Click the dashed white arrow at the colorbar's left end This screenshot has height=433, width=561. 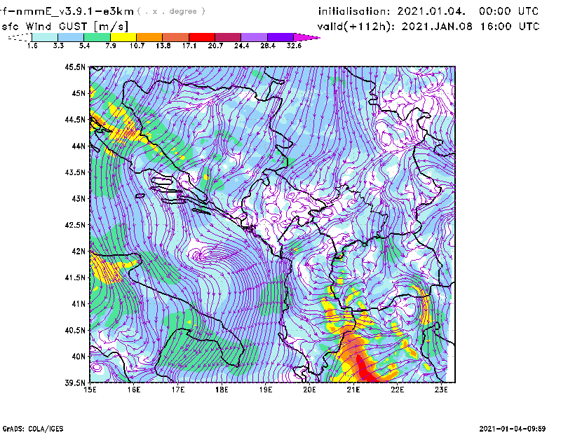(x=20, y=37)
